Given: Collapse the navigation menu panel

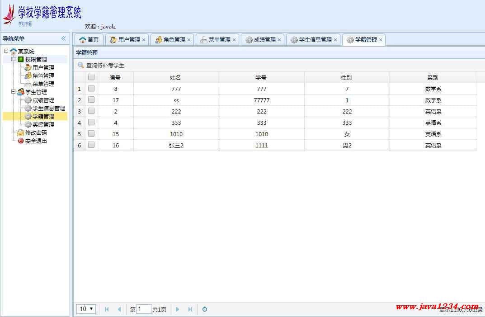Looking at the screenshot, I should tap(63, 38).
